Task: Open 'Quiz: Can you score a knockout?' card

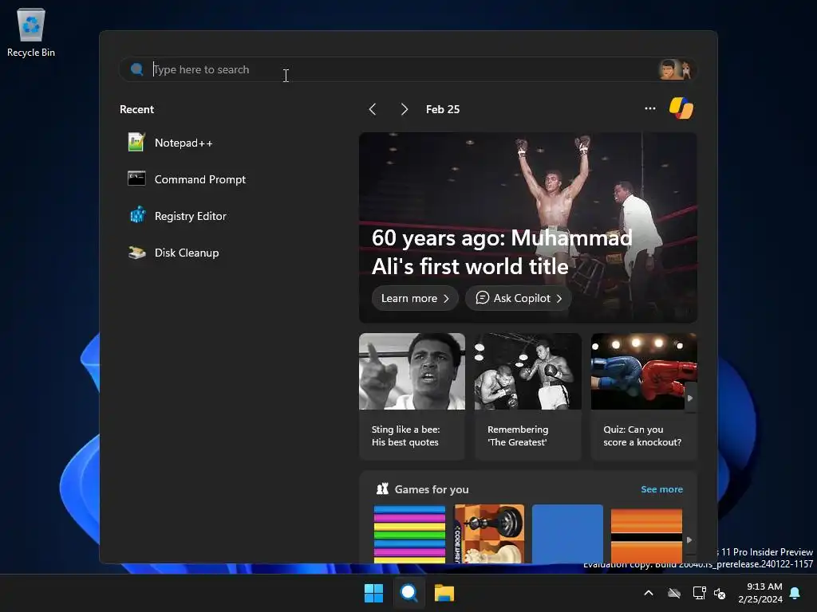Action: (x=644, y=397)
